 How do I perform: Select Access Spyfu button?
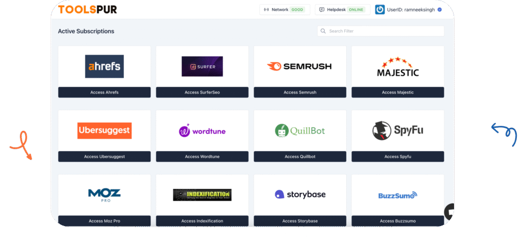click(x=398, y=157)
